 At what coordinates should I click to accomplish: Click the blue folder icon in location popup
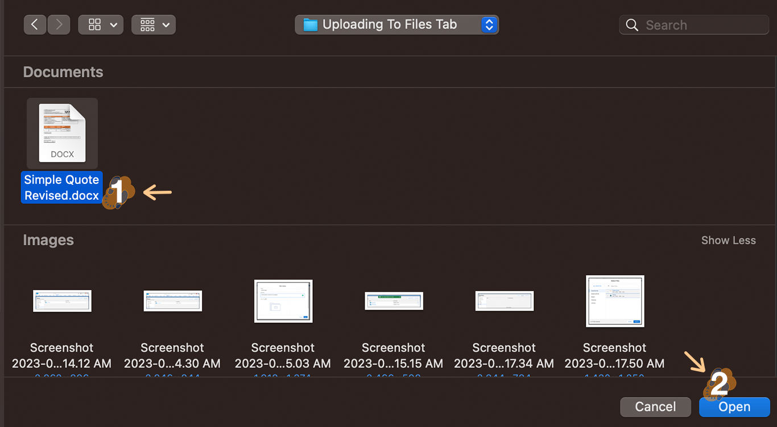pos(310,24)
